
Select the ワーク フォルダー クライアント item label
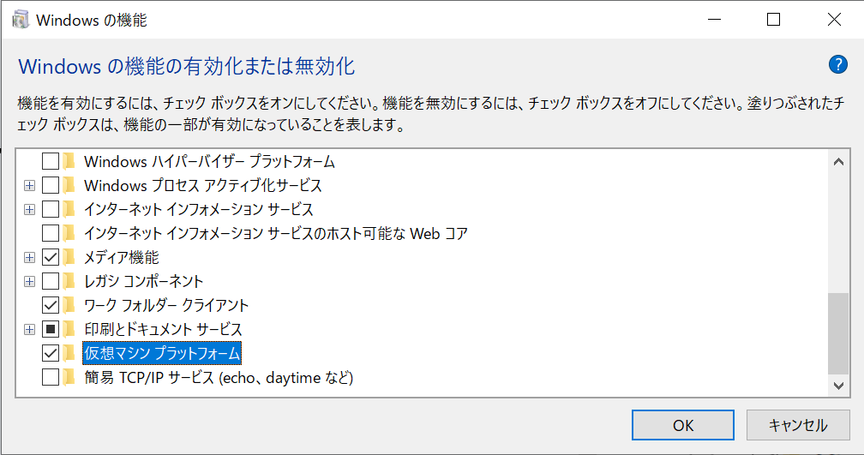click(166, 305)
